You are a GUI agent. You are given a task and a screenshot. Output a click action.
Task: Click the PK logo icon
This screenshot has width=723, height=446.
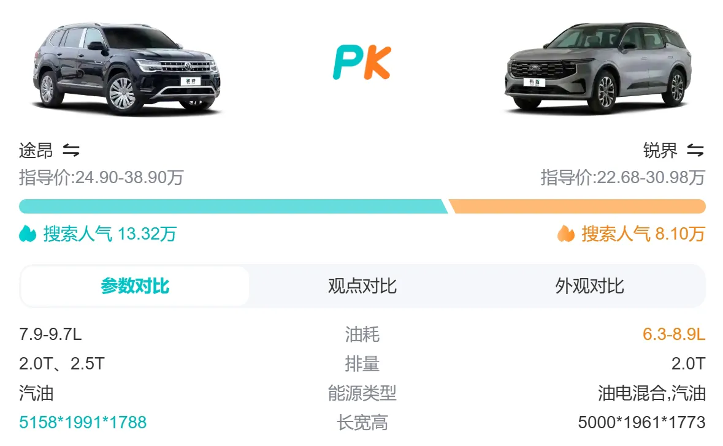tap(363, 62)
